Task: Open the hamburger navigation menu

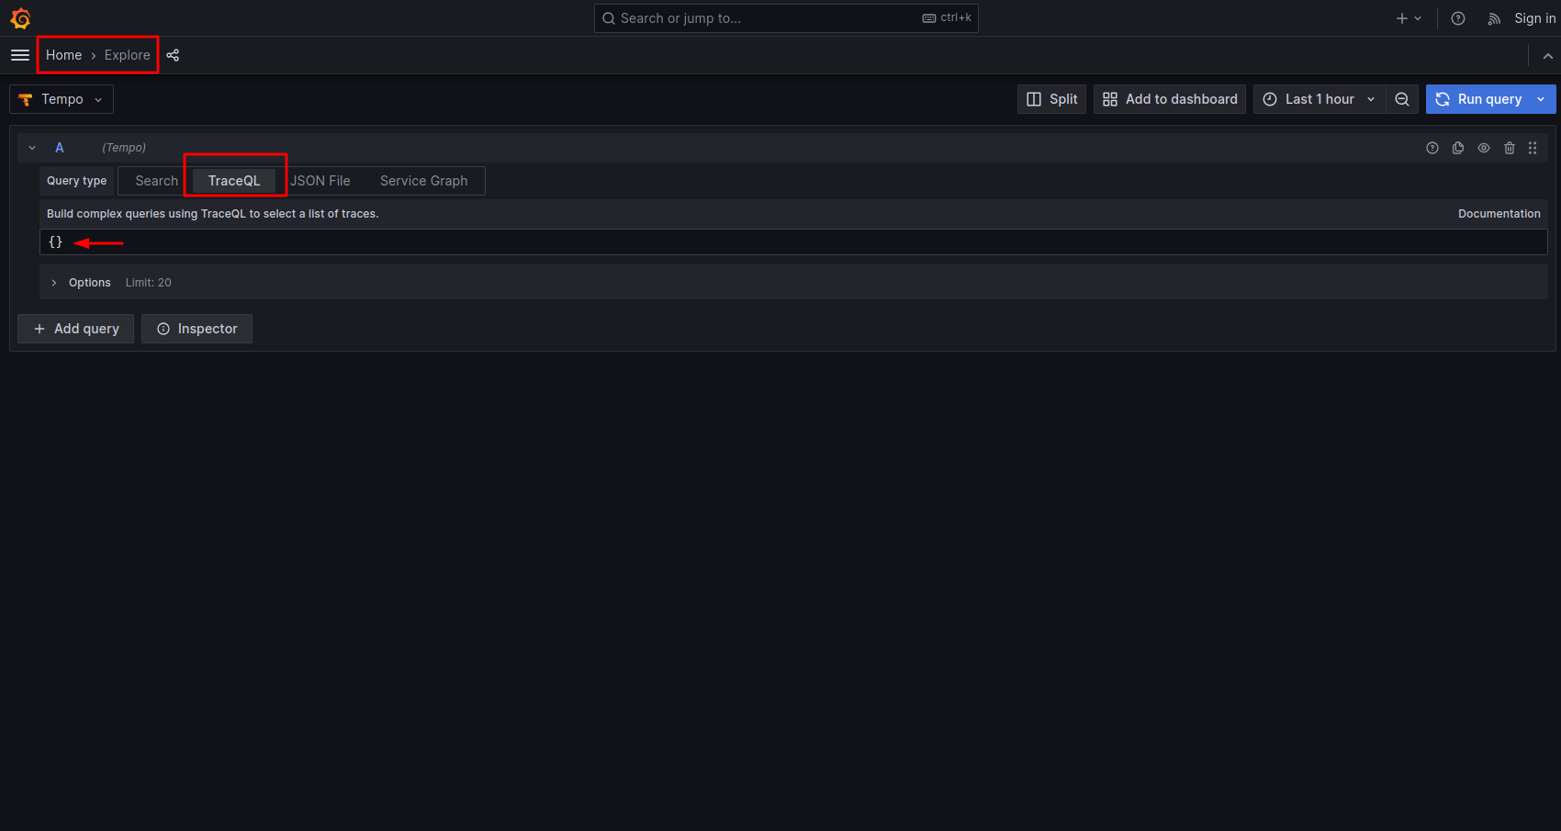Action: [20, 55]
